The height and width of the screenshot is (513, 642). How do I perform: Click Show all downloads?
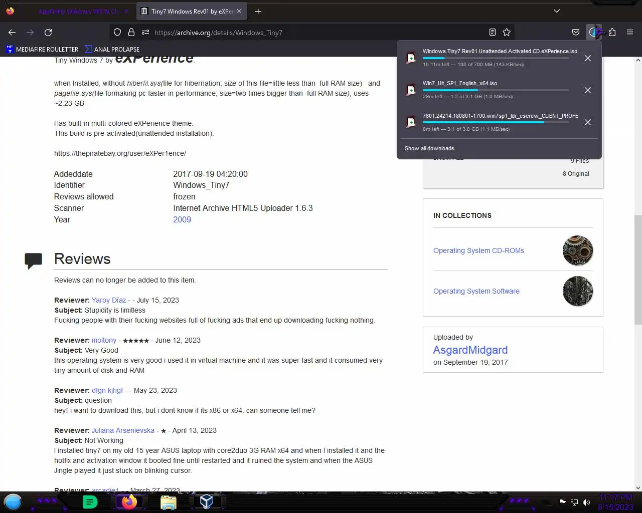(429, 148)
